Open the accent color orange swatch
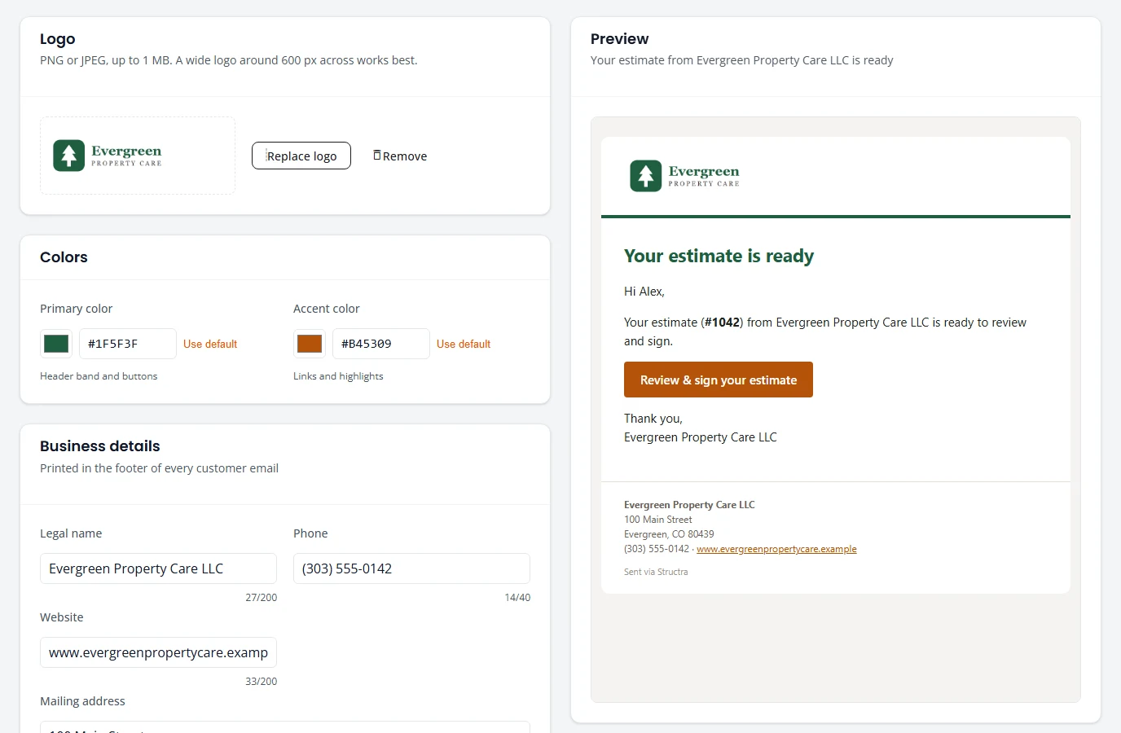1121x733 pixels. coord(310,344)
